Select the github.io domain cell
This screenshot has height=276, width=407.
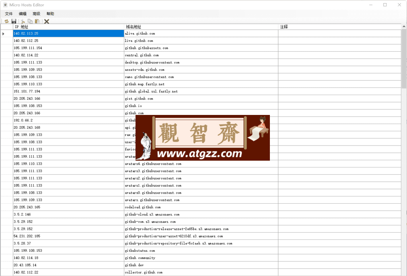[x=201, y=106]
